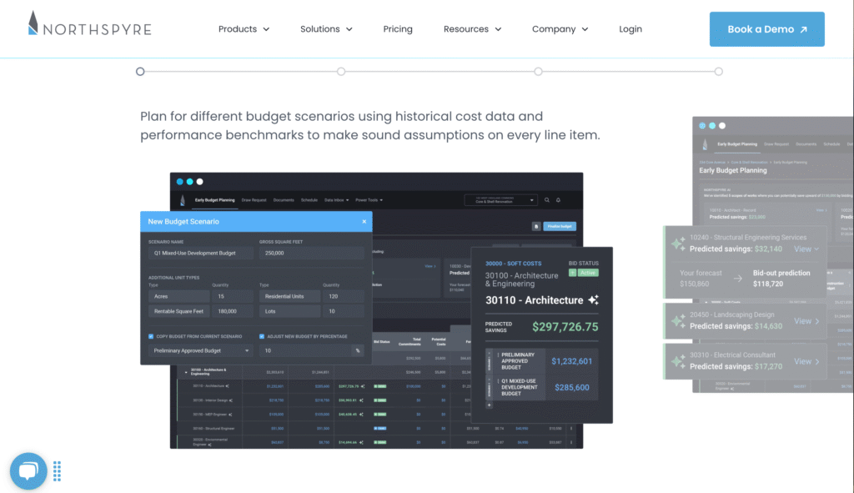Viewport: 854px width, 493px height.
Task: Uncheck Adjust New Budget By Percentage
Action: tap(262, 336)
